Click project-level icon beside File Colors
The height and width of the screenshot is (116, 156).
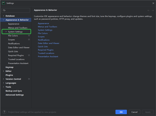tap(29, 36)
